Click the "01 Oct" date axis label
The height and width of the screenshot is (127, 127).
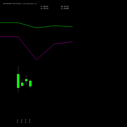pos(18,121)
